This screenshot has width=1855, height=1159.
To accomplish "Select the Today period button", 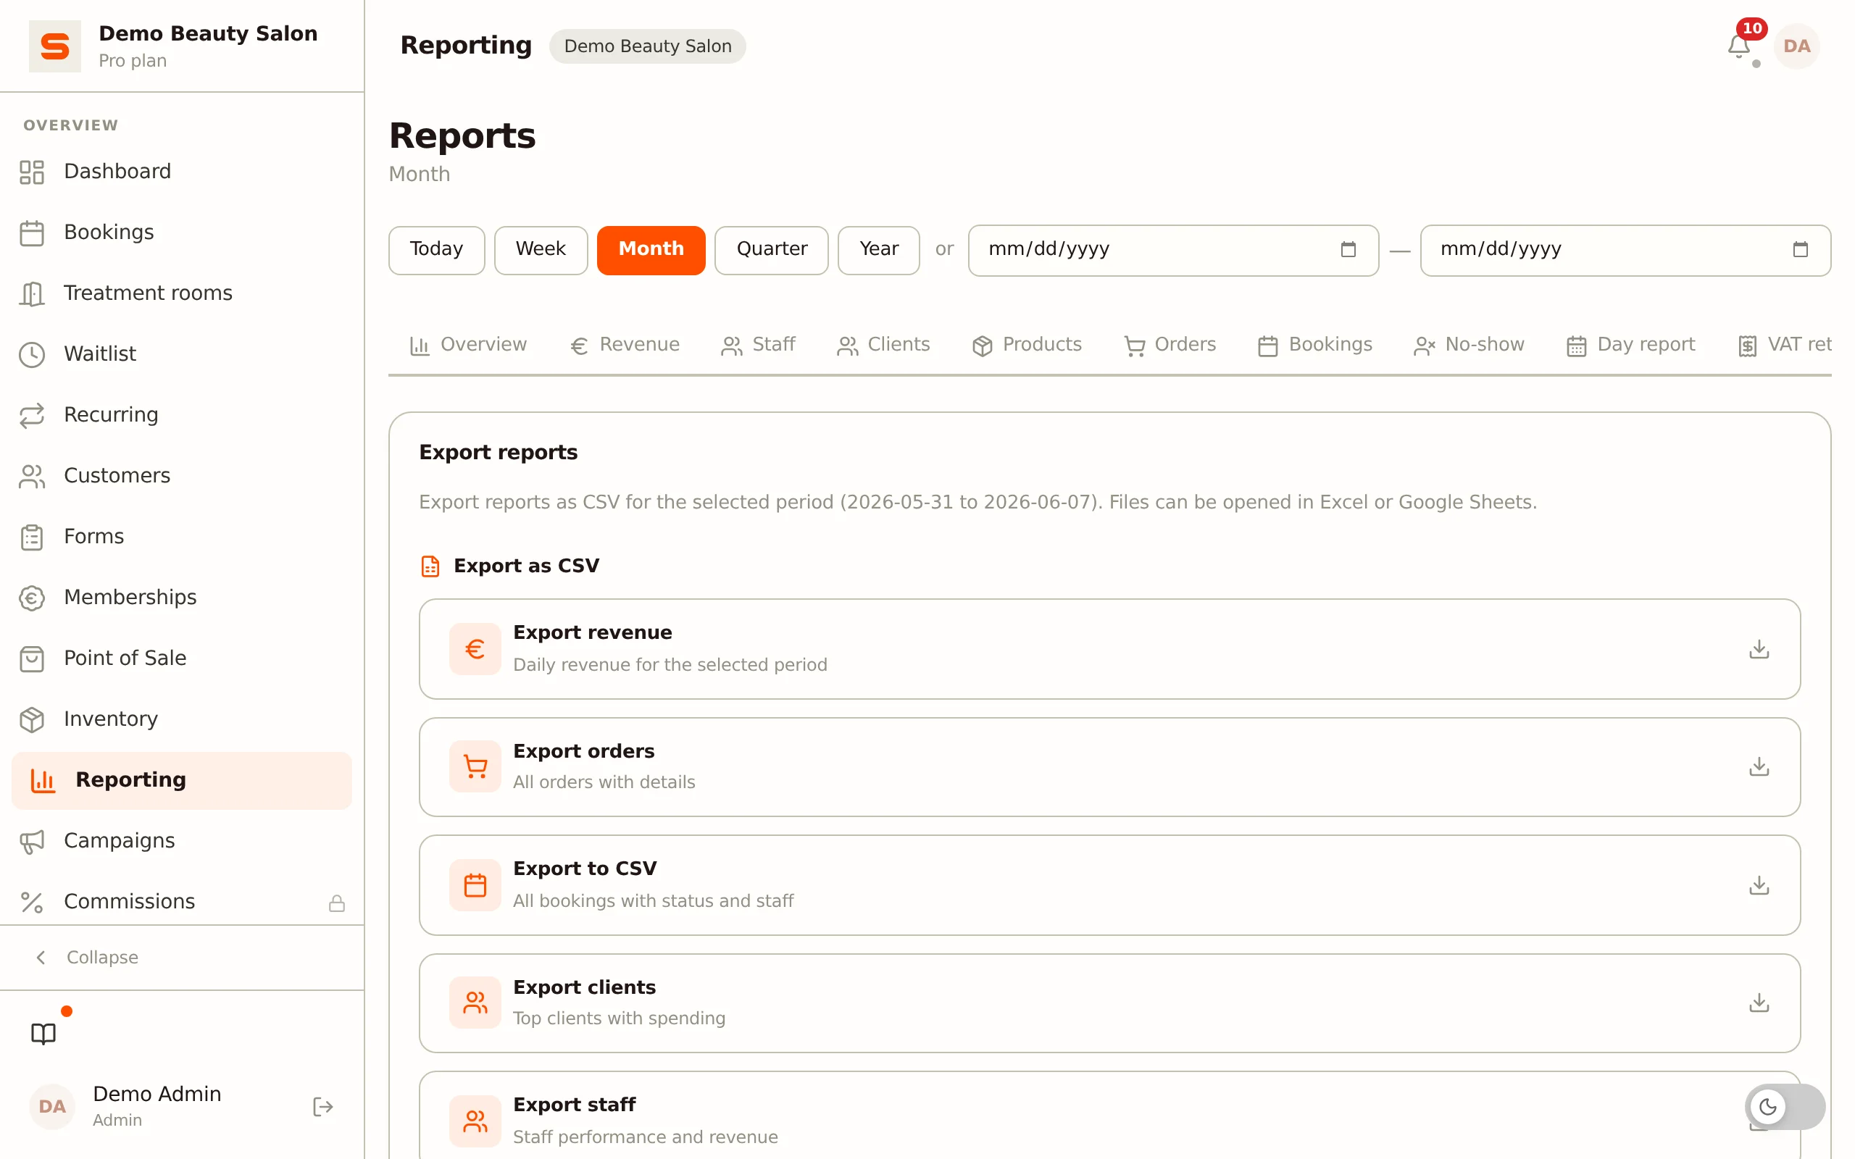I will [436, 250].
